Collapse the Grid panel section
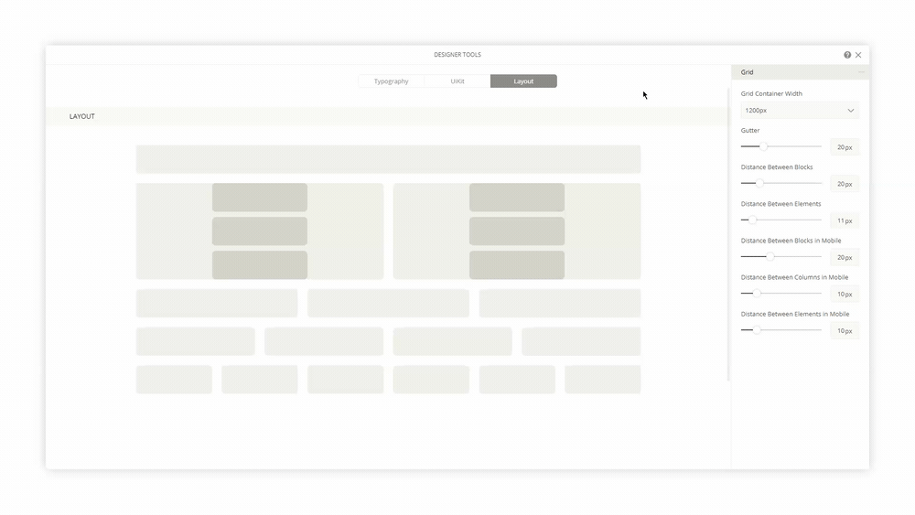The height and width of the screenshot is (515, 915). (860, 72)
